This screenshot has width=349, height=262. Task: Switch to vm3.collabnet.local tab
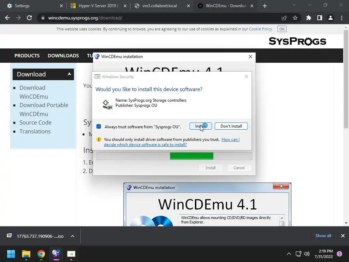coord(162,6)
